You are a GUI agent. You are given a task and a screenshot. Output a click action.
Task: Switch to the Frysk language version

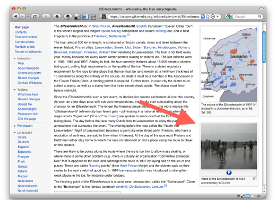click(x=21, y=161)
